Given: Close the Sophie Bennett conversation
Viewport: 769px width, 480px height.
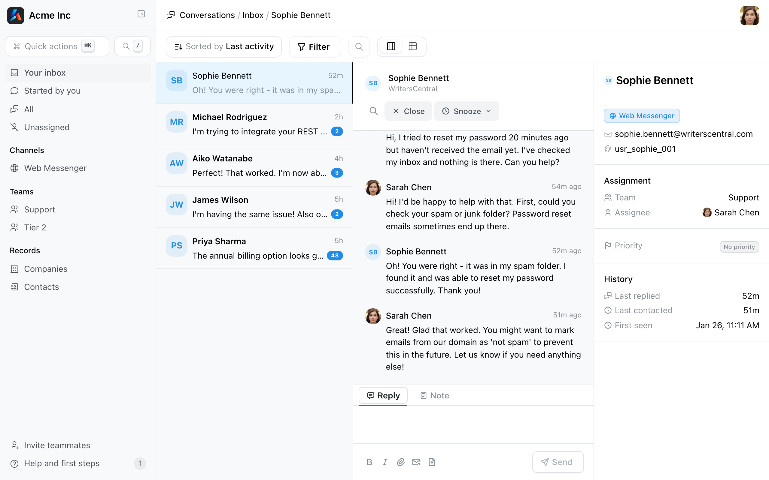Looking at the screenshot, I should tap(408, 111).
